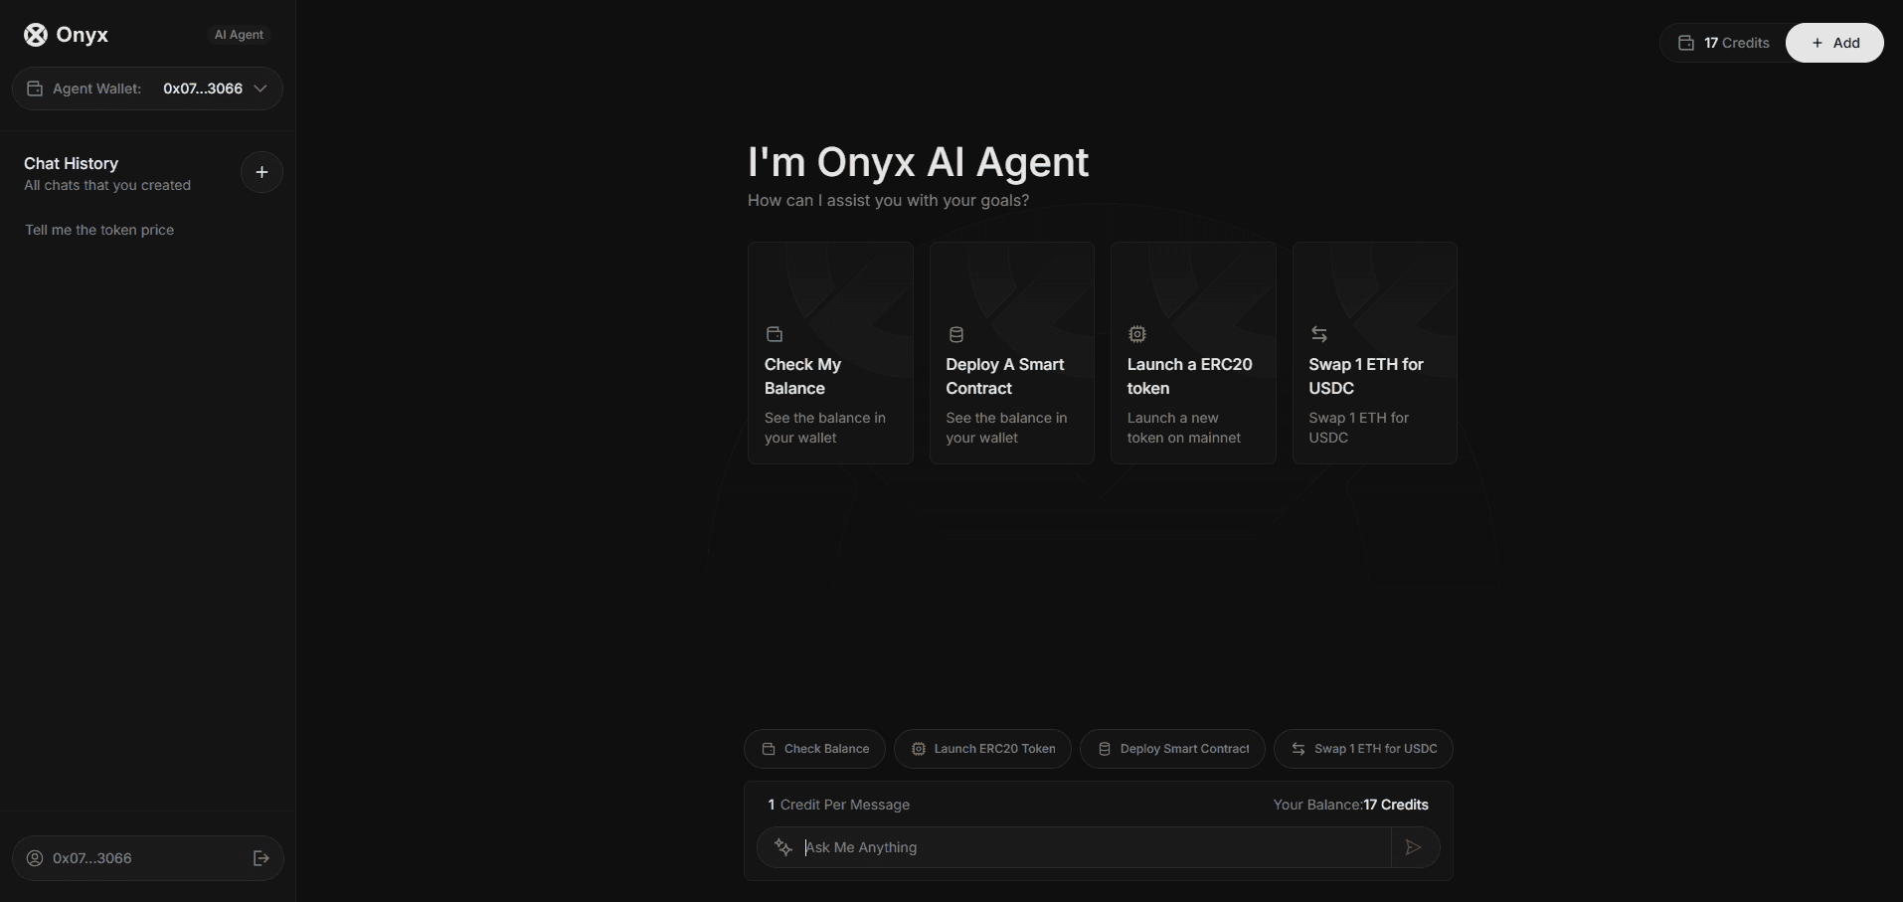Viewport: 1903px width, 902px height.
Task: Click the sparkle icon in the chat input
Action: pos(783,847)
